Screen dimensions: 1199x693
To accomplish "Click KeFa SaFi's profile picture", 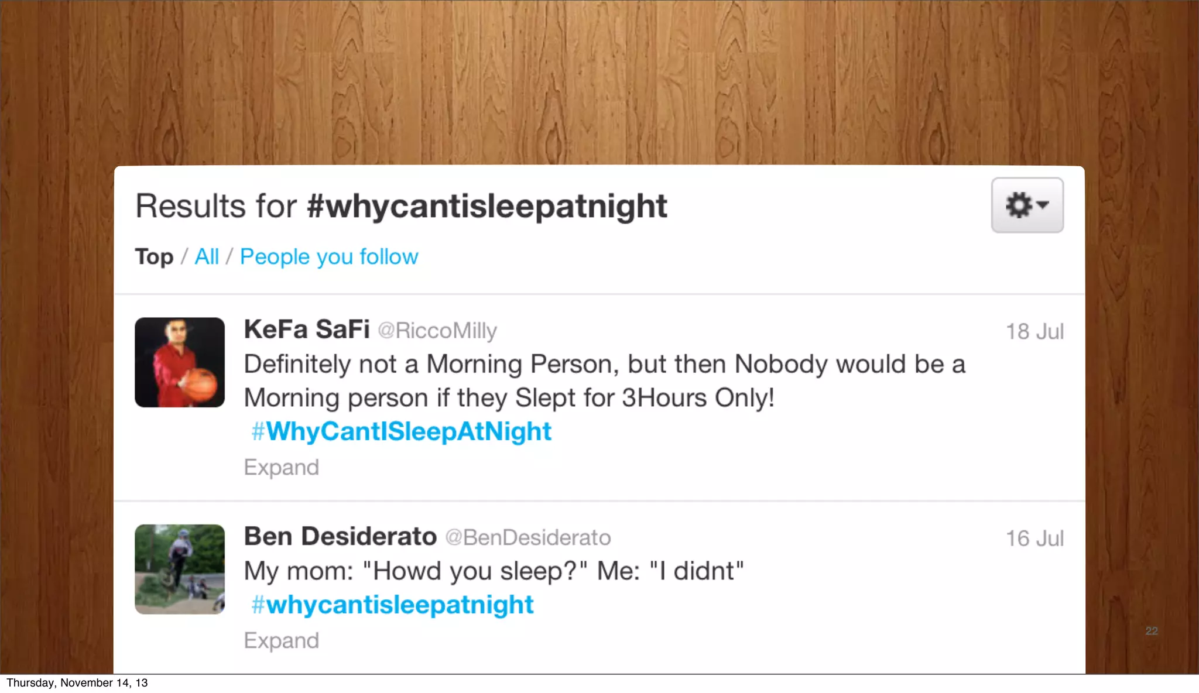I will click(x=180, y=362).
